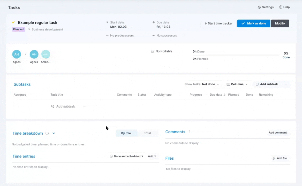Screen dimensions: 302x186
Task: Click Remaining column header
Action: tap(266, 95)
